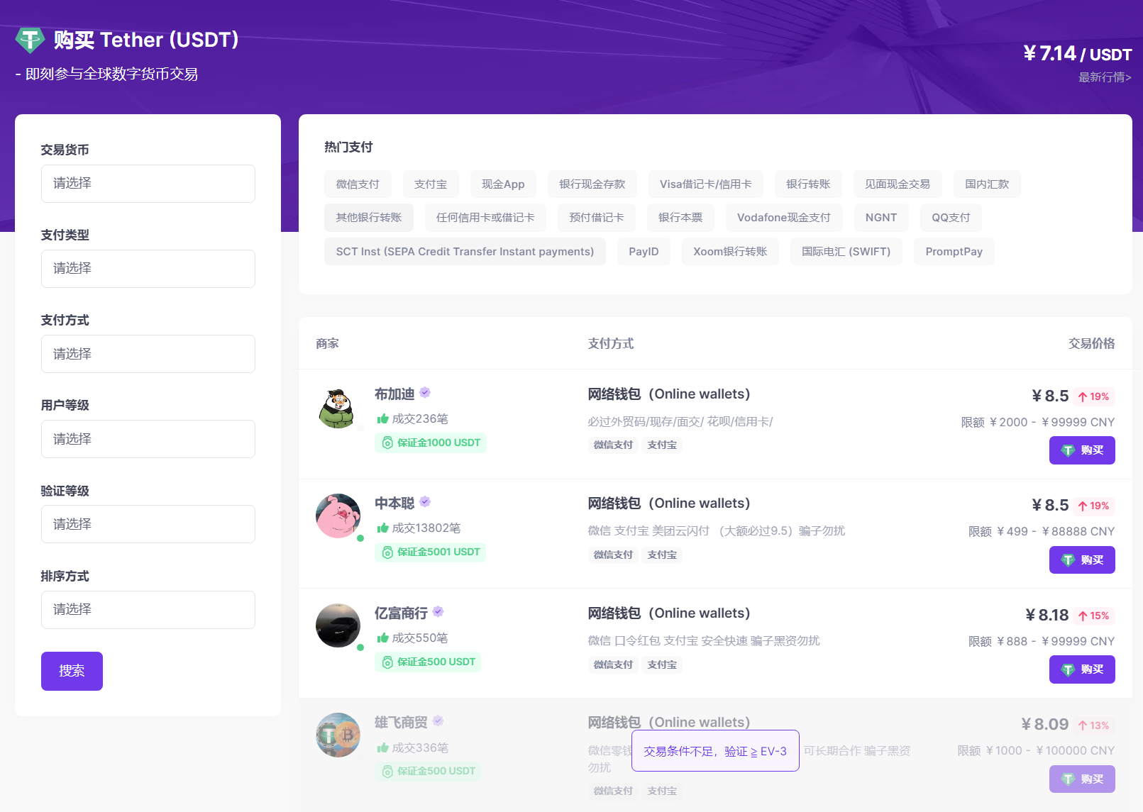The width and height of the screenshot is (1143, 812).
Task: Select the 银行转账 payment category
Action: (x=807, y=184)
